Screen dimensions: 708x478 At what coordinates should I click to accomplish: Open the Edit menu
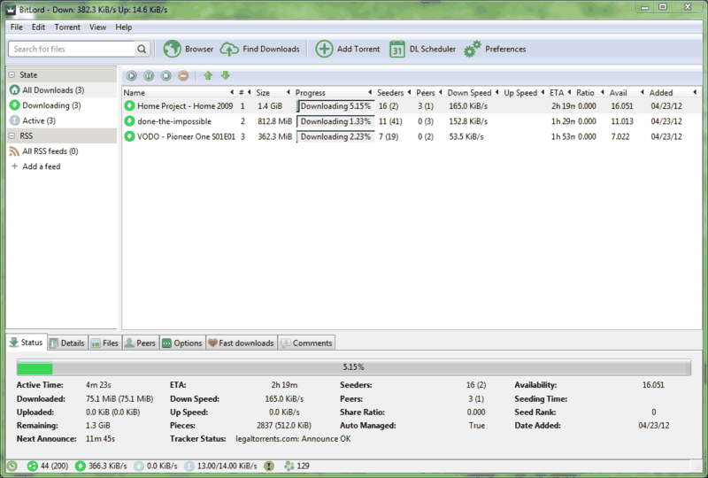click(x=38, y=27)
